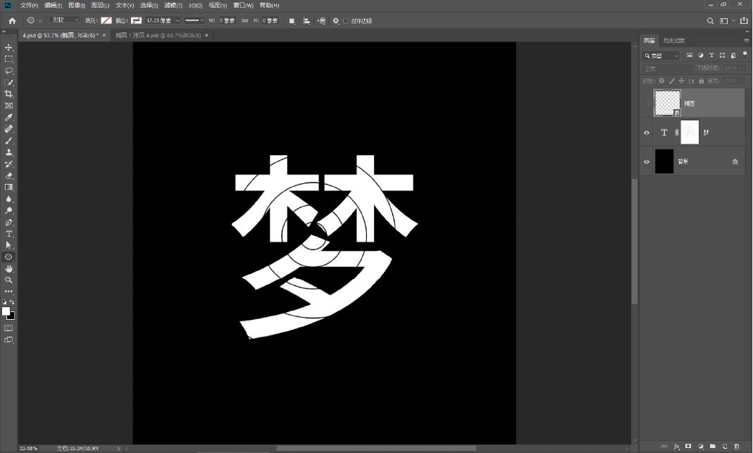The height and width of the screenshot is (453, 753).
Task: Activate the Crop tool
Action: point(8,94)
